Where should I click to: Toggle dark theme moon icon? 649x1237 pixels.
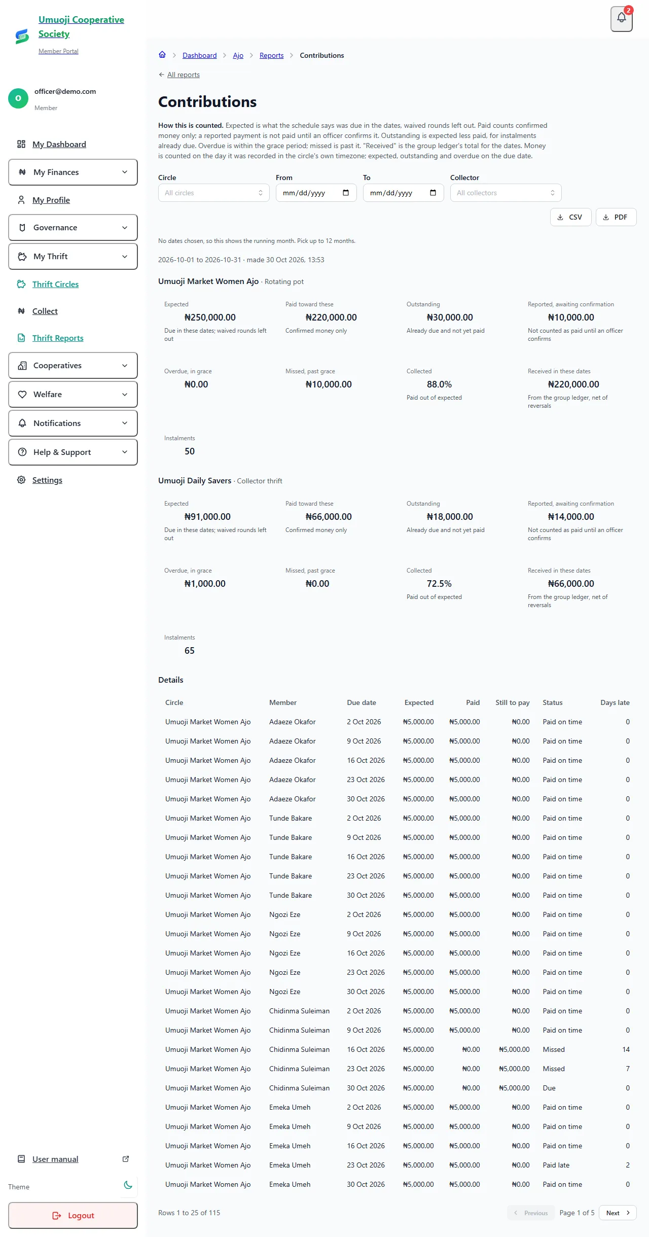click(128, 1185)
